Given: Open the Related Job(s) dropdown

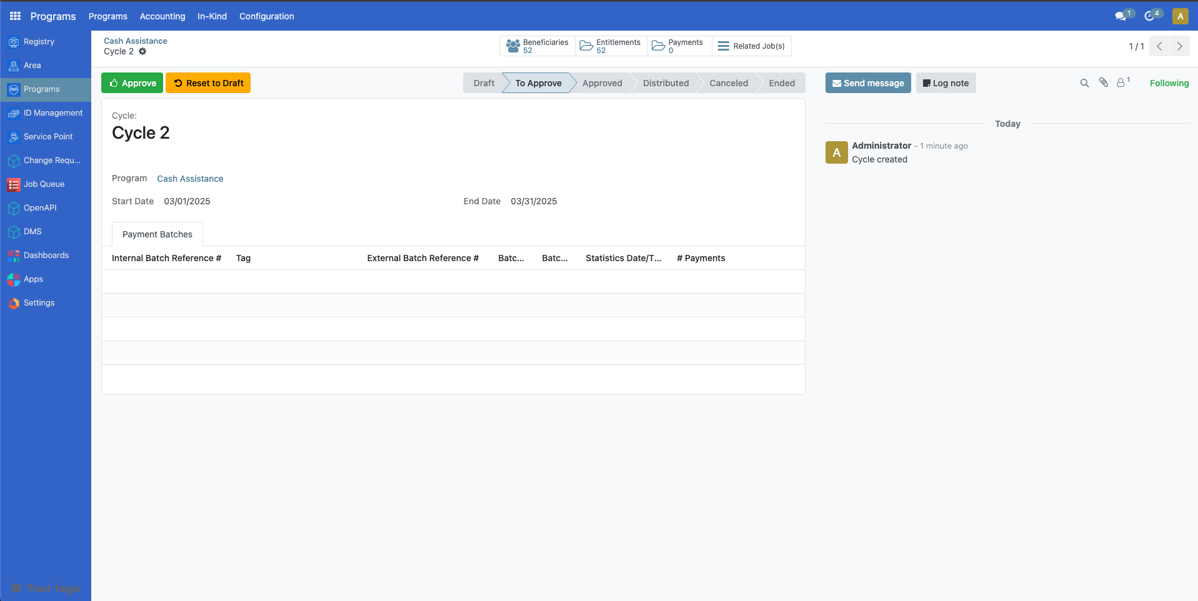Looking at the screenshot, I should 751,46.
